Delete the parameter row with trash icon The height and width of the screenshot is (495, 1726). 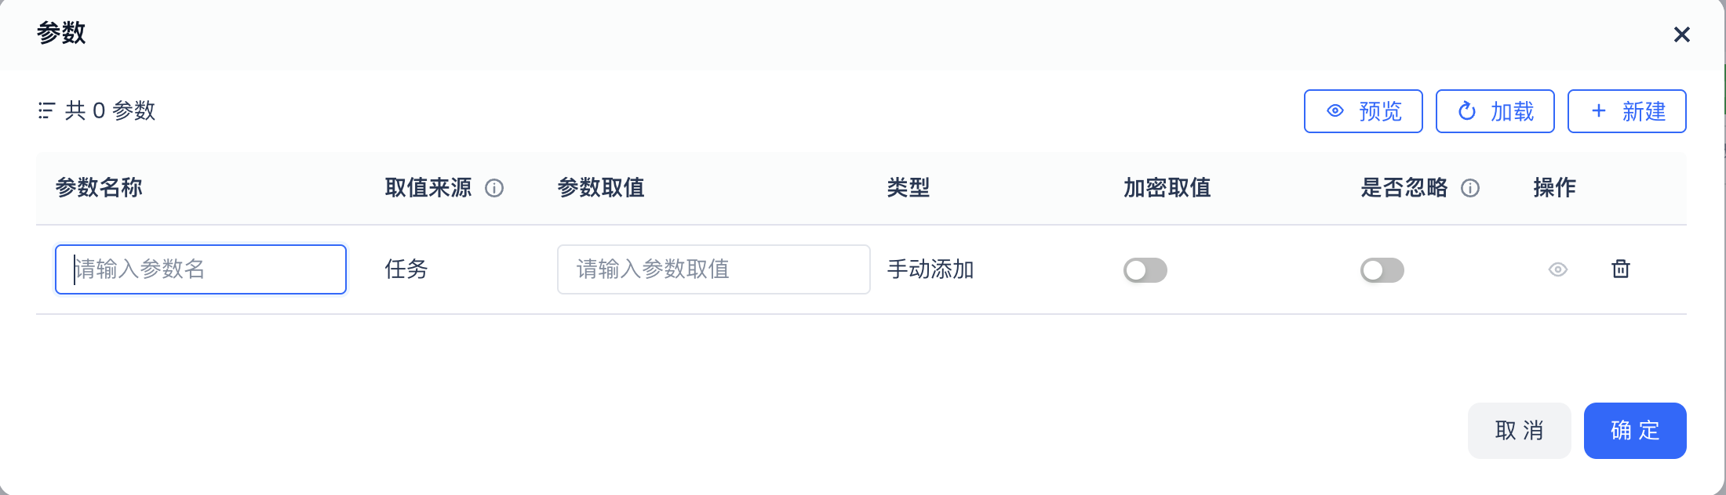pyautogui.click(x=1621, y=269)
